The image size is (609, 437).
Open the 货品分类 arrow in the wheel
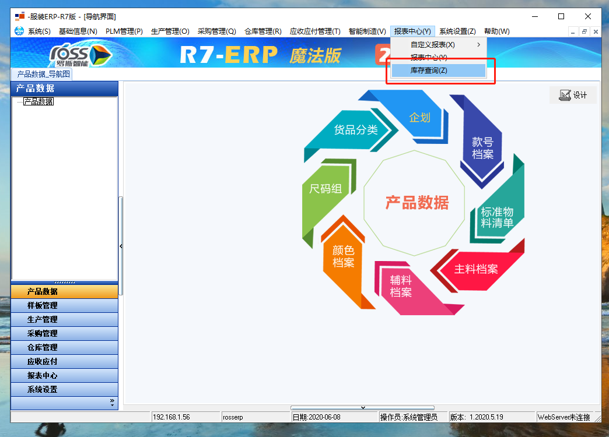tap(351, 131)
